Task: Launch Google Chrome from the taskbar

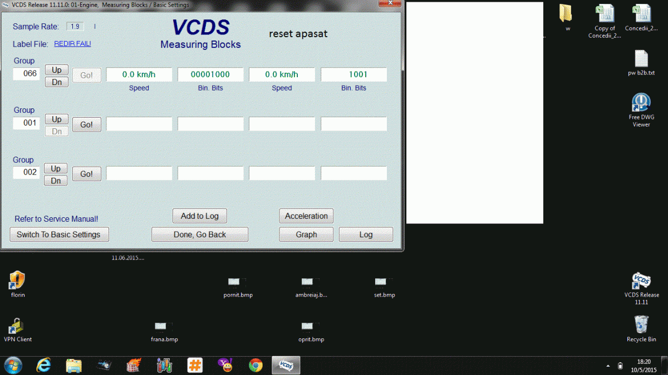Action: [256, 365]
